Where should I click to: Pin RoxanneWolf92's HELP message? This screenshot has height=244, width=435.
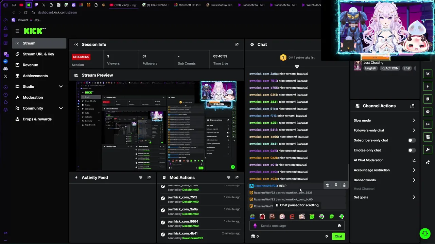336,185
